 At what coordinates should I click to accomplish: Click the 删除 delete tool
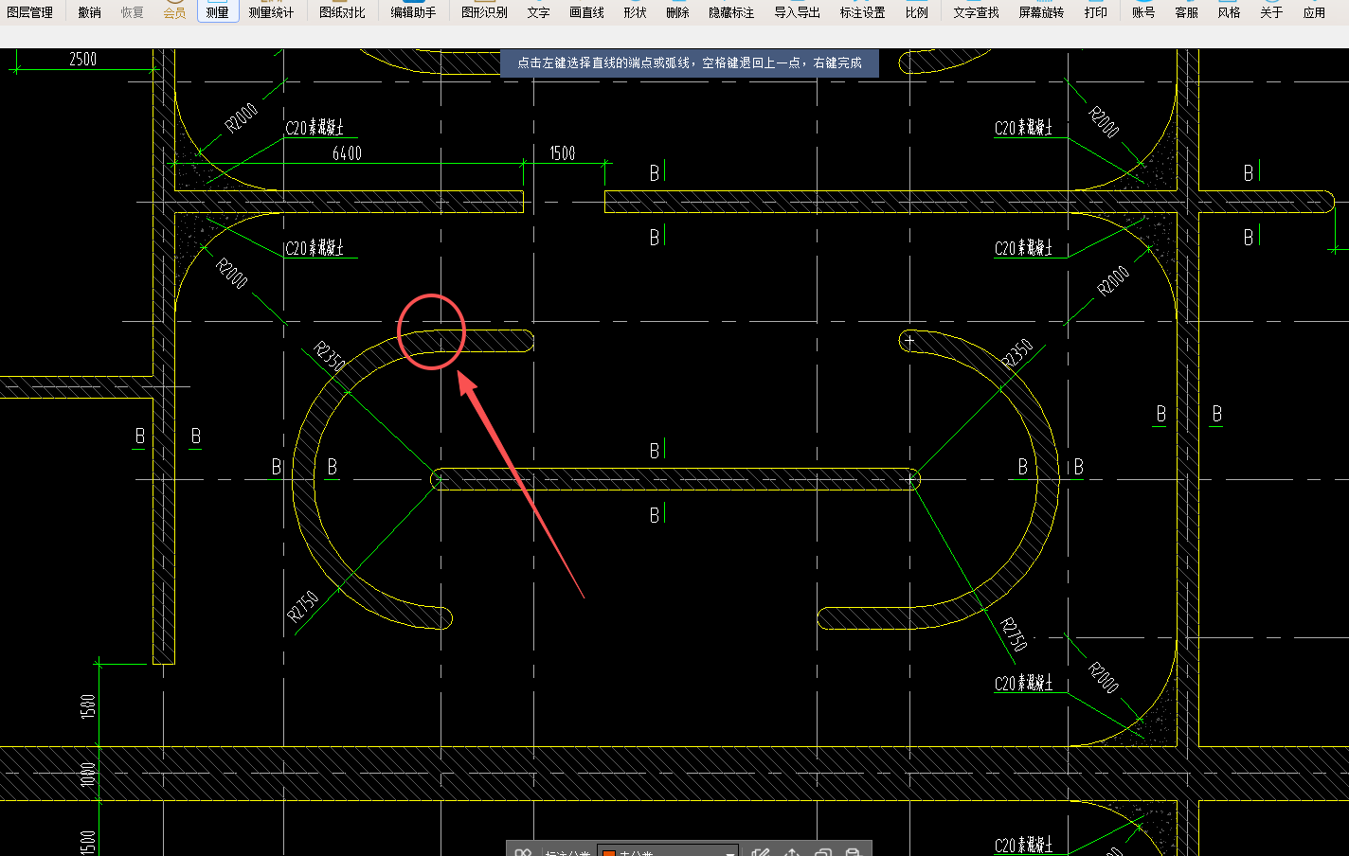tap(677, 12)
